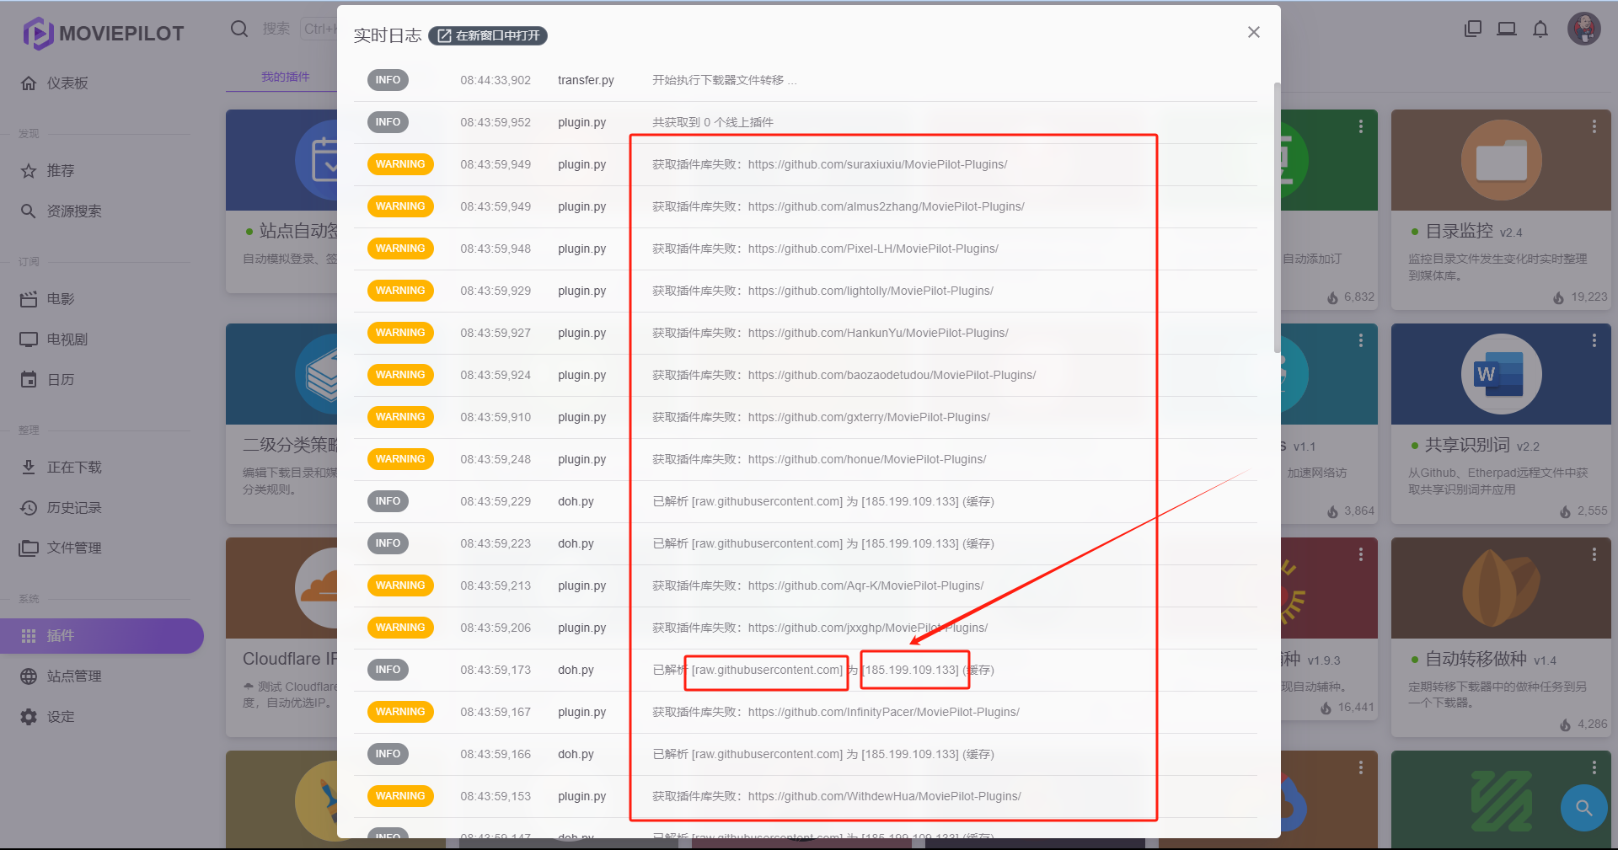Click the log dialog's vertical scrollbar
The image size is (1618, 850).
(1277, 219)
